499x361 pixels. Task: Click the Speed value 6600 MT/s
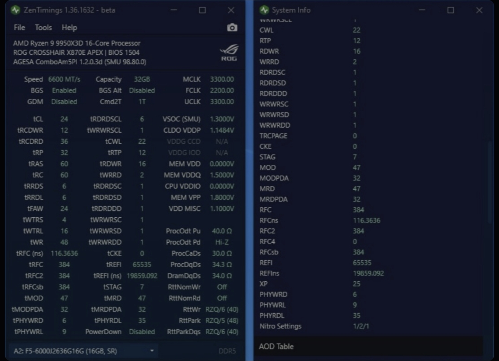(64, 79)
